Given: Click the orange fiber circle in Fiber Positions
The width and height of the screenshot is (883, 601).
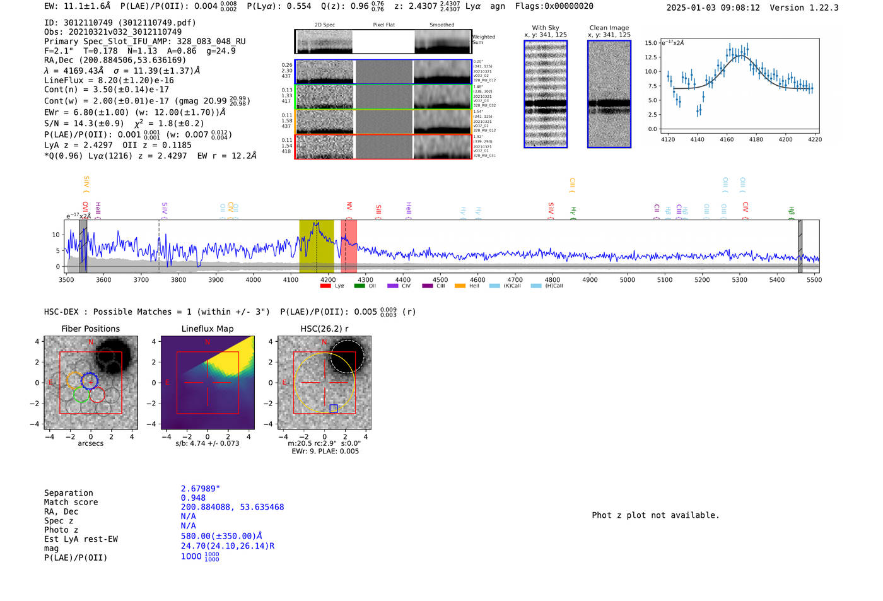Looking at the screenshot, I should pyautogui.click(x=74, y=380).
